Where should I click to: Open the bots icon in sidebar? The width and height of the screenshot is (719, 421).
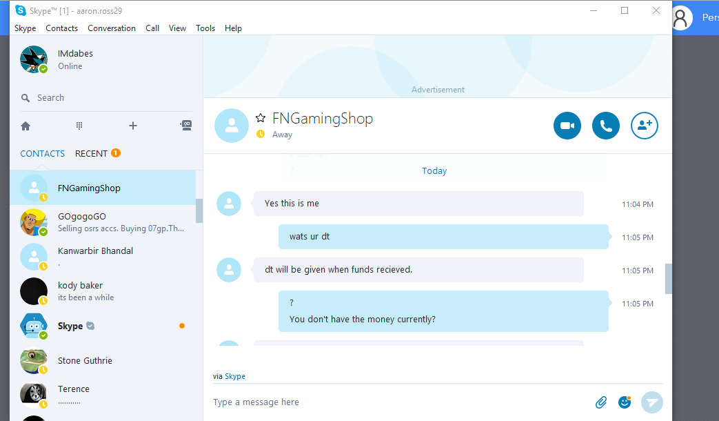185,126
